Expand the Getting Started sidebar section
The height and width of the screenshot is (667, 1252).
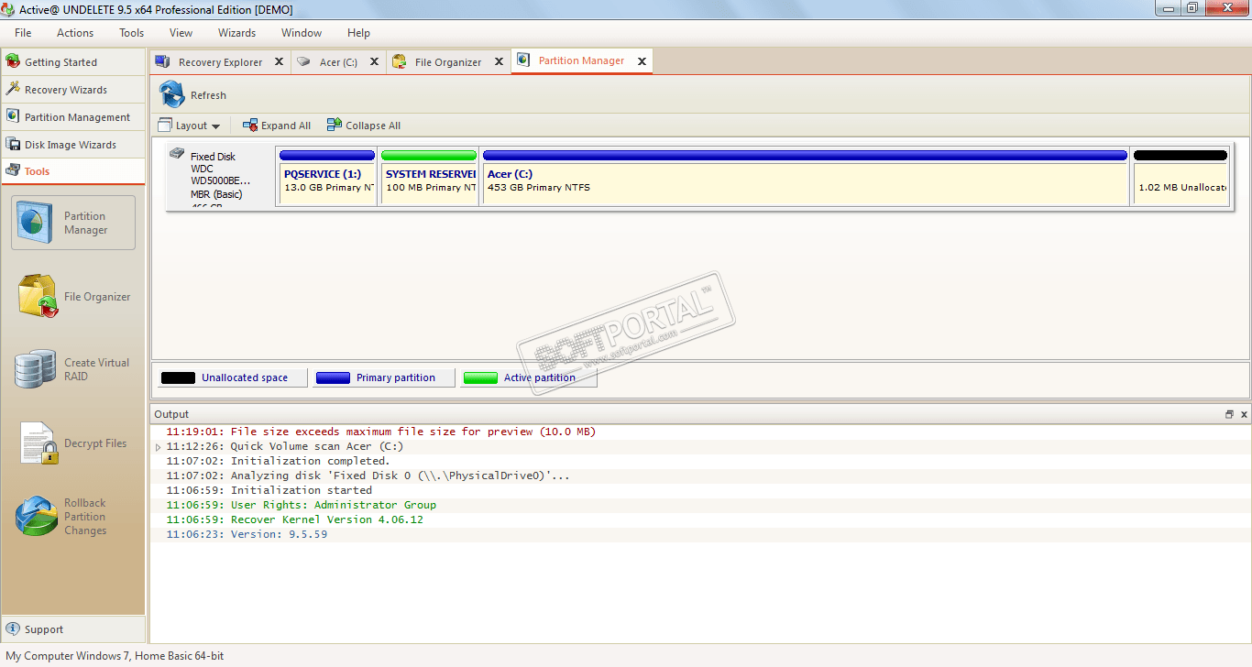(72, 61)
